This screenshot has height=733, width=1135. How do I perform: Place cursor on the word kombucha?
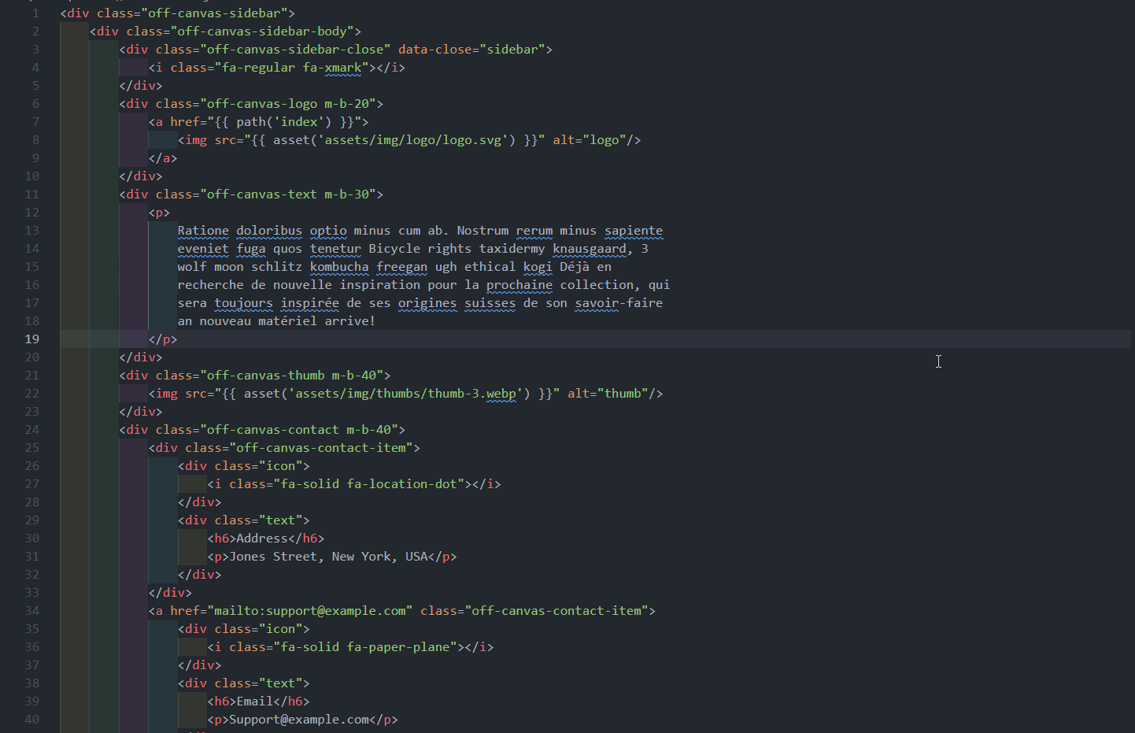338,267
